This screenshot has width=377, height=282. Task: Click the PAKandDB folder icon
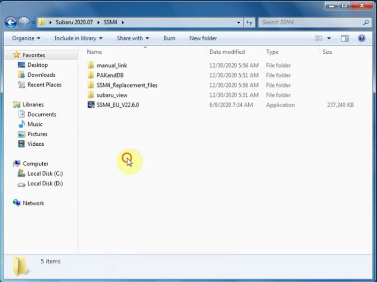click(x=90, y=75)
